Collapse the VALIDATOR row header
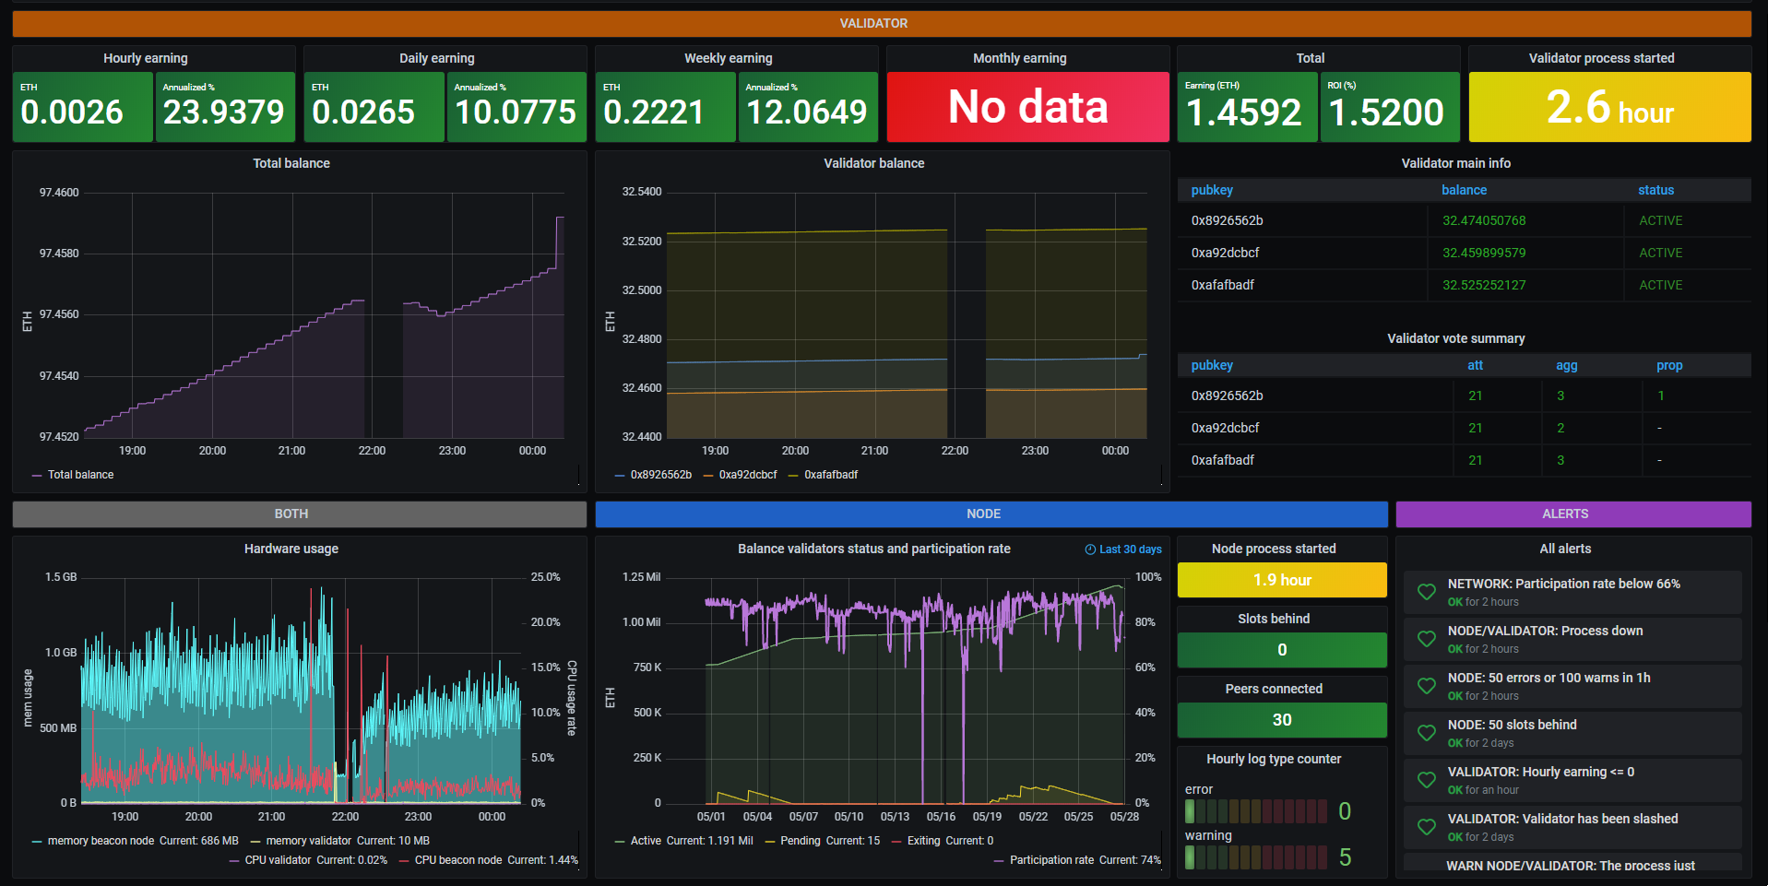1768x886 pixels. [874, 23]
